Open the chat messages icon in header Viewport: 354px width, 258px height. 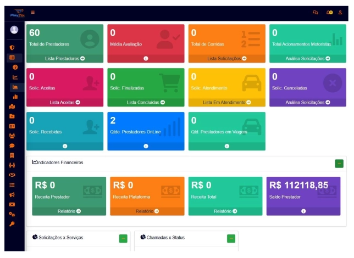point(315,12)
